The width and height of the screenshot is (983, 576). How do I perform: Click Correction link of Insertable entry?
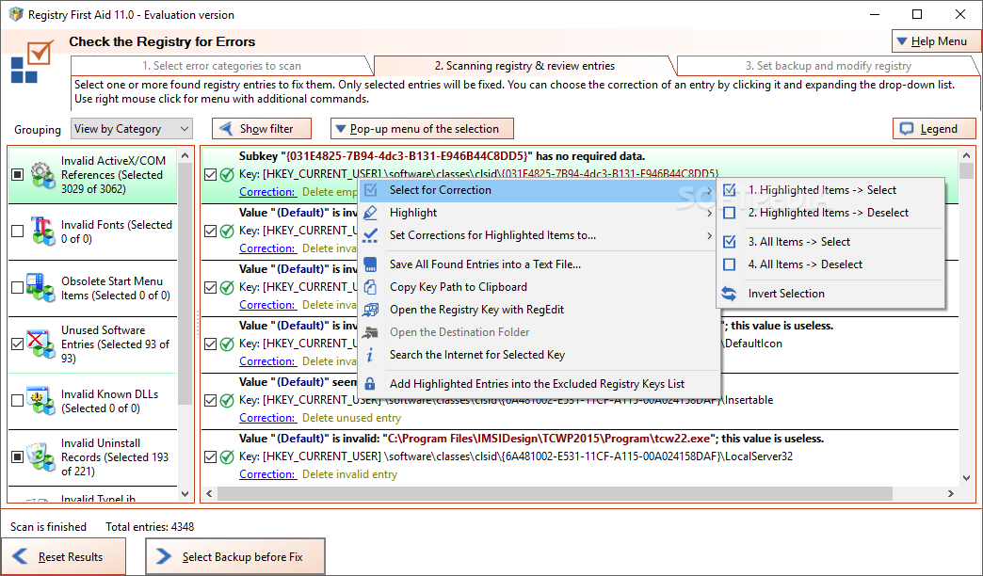point(267,418)
